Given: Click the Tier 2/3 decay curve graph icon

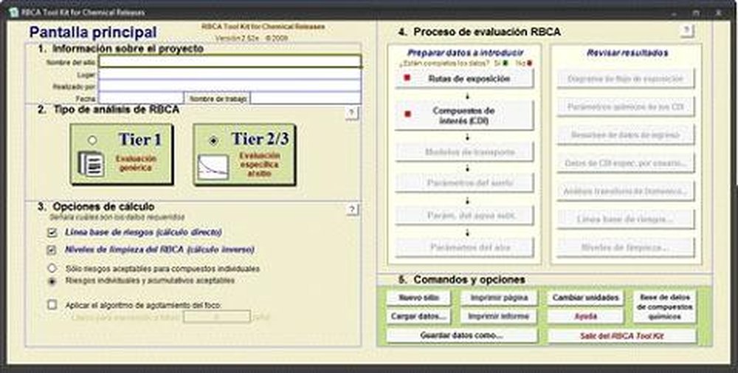Looking at the screenshot, I should pos(213,167).
